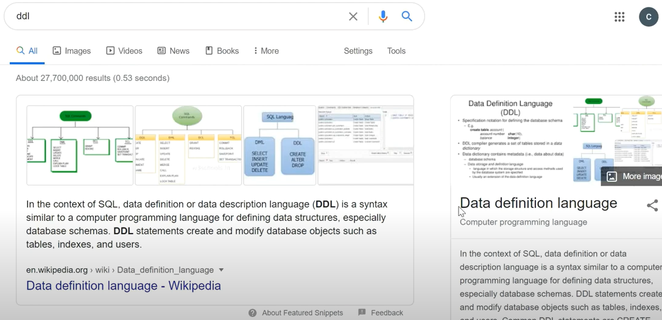This screenshot has height=320, width=662.
Task: Open the blue DML and DDL boxes thumbnail
Action: (x=280, y=145)
